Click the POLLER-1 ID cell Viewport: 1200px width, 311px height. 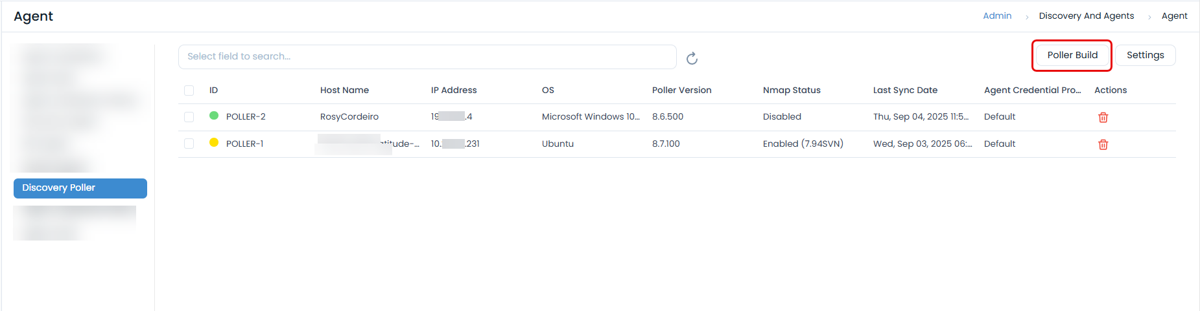[245, 144]
